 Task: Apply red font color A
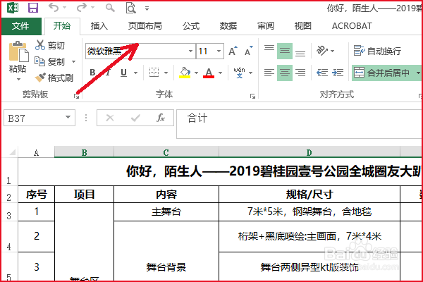point(209,73)
